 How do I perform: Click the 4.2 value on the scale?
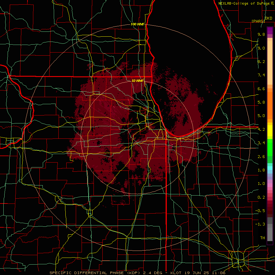[x=261, y=130]
